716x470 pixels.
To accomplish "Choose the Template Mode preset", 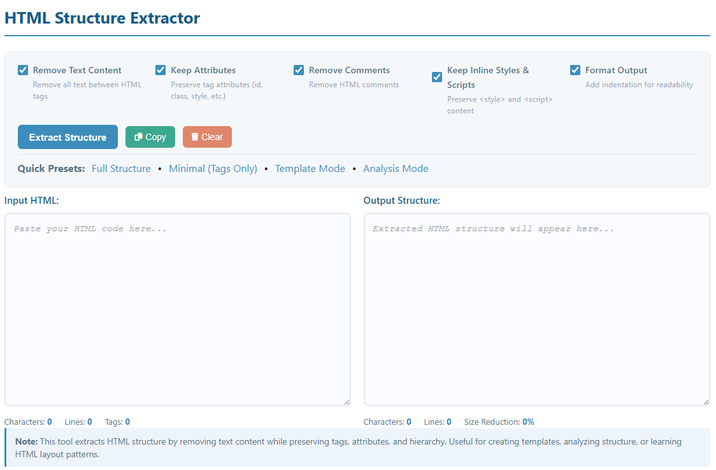I will click(310, 169).
